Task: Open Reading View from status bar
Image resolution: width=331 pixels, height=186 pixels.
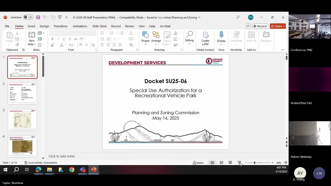Action: (x=230, y=163)
